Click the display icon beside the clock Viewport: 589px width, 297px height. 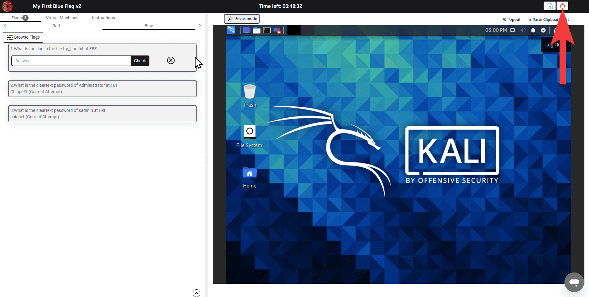[x=513, y=30]
